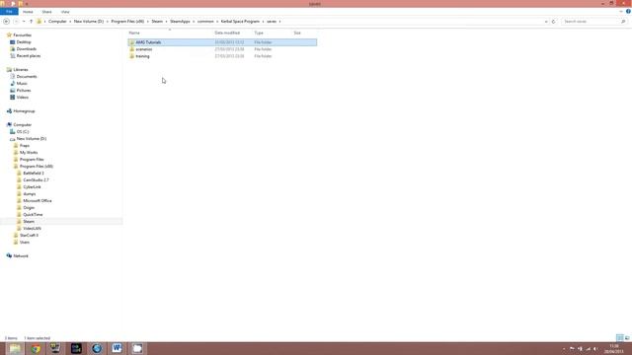Click the taskbar clock and date

coord(614,348)
